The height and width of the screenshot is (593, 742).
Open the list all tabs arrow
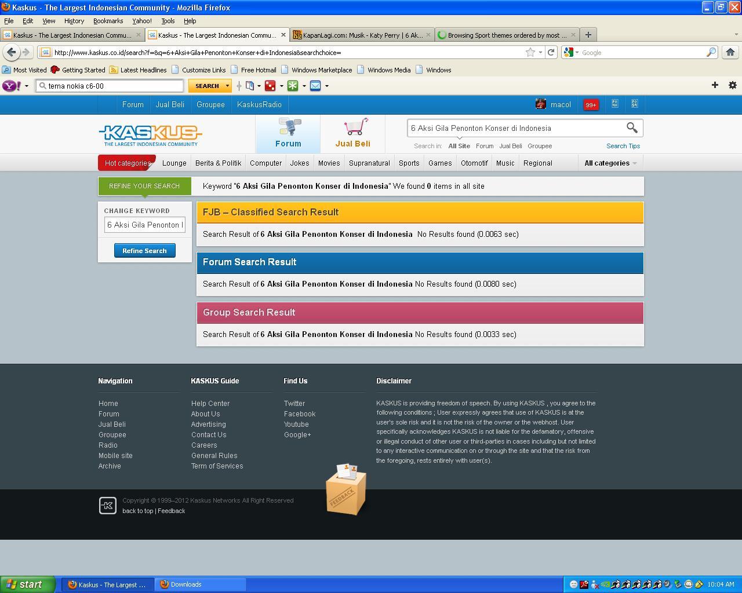click(x=736, y=35)
